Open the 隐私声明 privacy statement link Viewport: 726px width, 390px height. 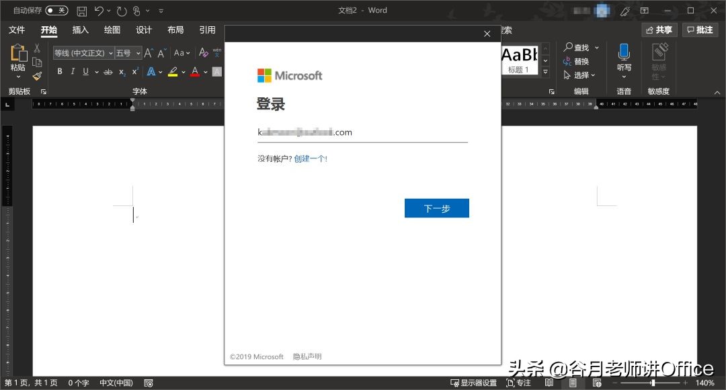click(307, 356)
